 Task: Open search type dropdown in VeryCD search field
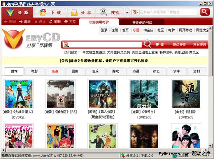coord(66,45)
